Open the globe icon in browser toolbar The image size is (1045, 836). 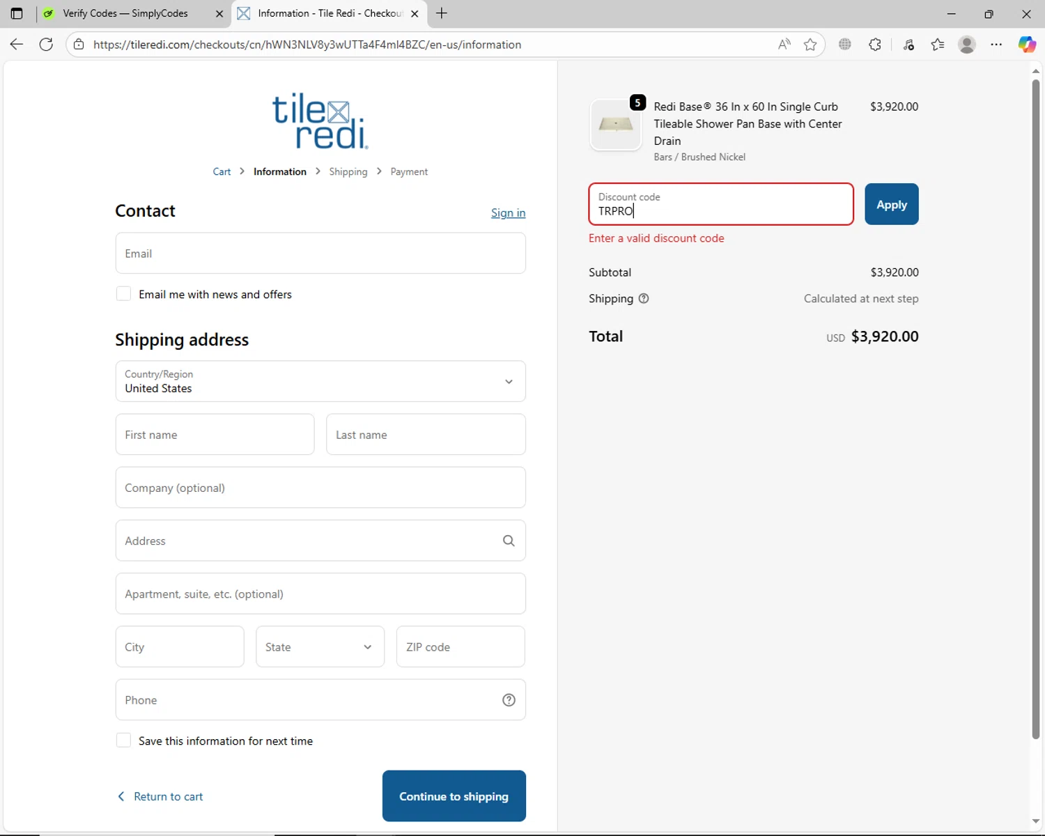click(x=845, y=45)
